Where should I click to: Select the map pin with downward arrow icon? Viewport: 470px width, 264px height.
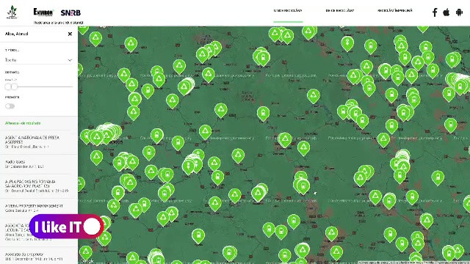point(347,43)
